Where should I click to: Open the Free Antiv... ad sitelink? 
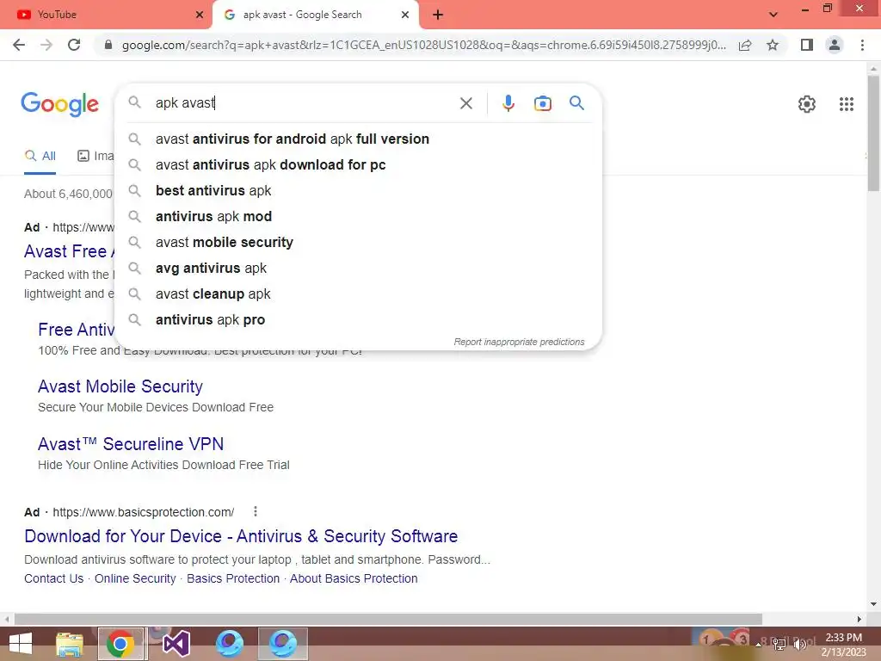(76, 330)
